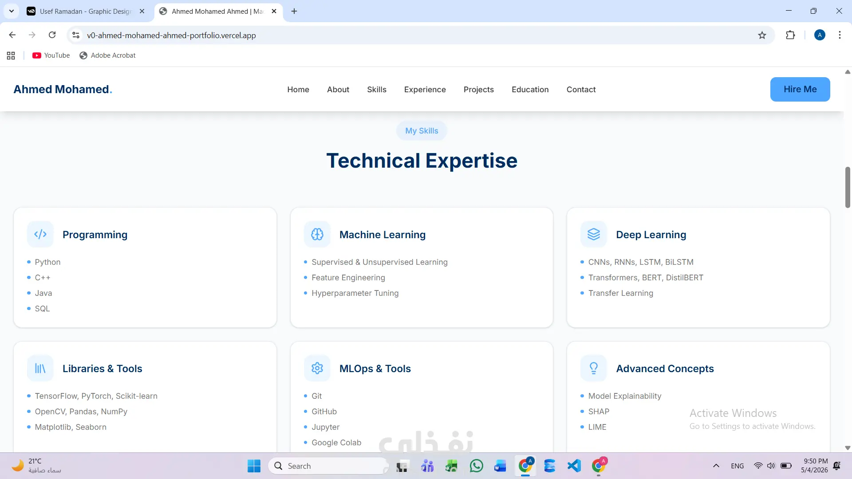
Task: Click the My Skills badge
Action: (x=422, y=131)
